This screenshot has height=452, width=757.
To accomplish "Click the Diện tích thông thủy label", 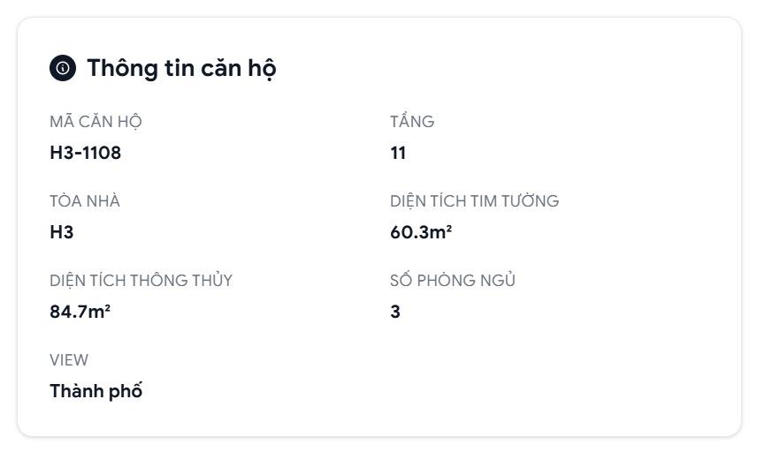I will click(x=141, y=281).
